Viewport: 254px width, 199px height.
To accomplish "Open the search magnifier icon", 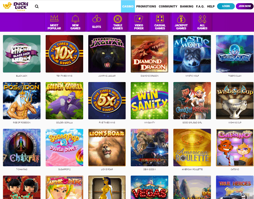I will (x=37, y=6).
